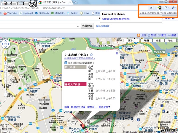Switch map to 衛星 satellite view
Image resolution: width=178 pixels, height=133 pixels.
coord(158,41)
